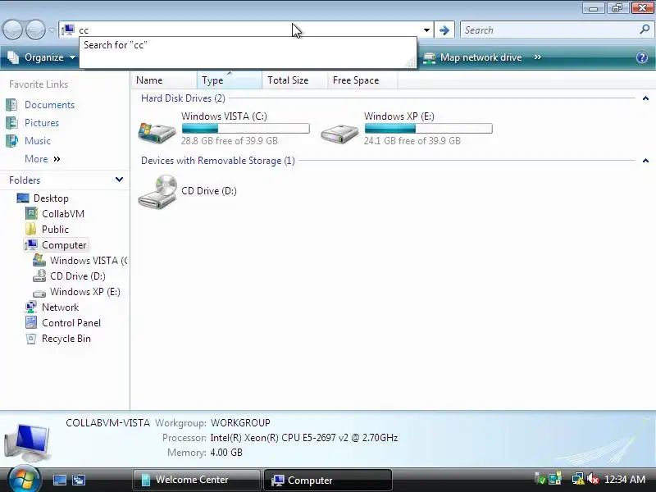Select the CD Drive (D:) icon

pyautogui.click(x=157, y=191)
